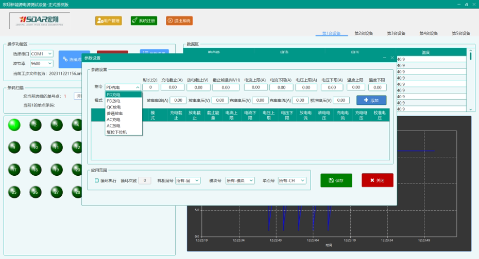Click the 温度下限 input field
Viewport: 479px width, 259px height.
click(x=377, y=87)
